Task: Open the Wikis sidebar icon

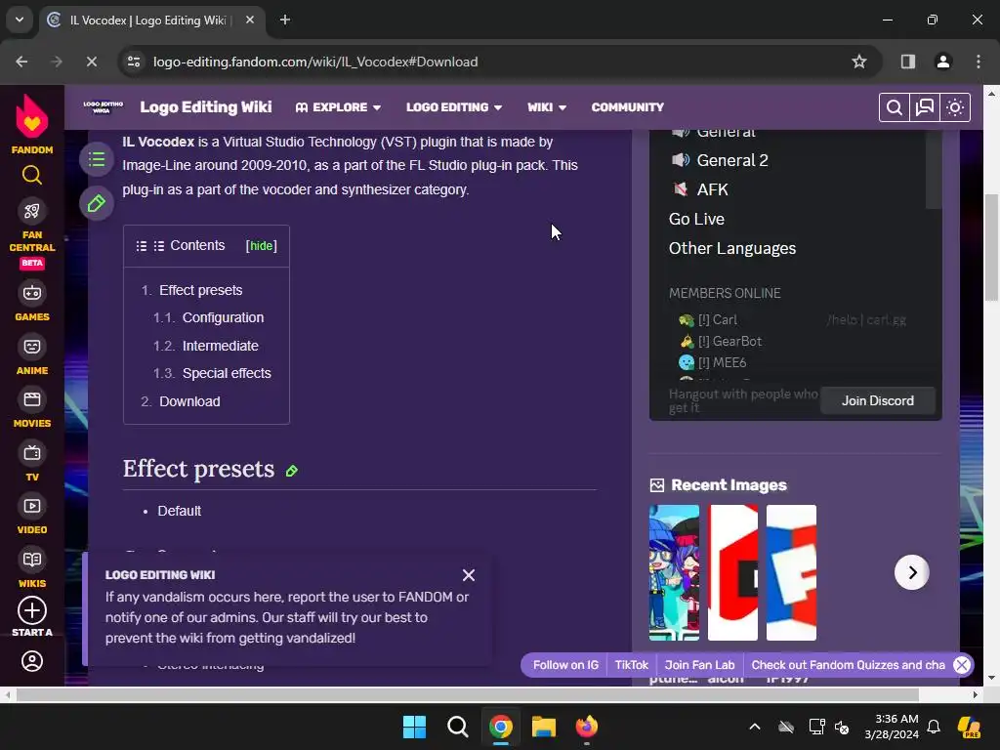Action: tap(32, 560)
